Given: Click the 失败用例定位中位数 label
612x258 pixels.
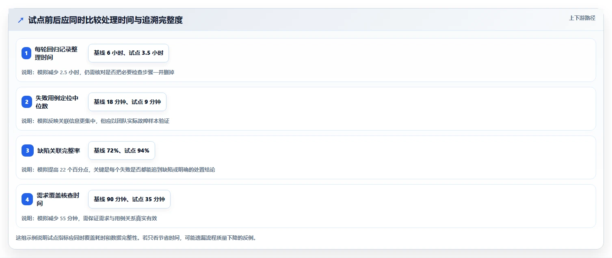Looking at the screenshot, I should (57, 102).
